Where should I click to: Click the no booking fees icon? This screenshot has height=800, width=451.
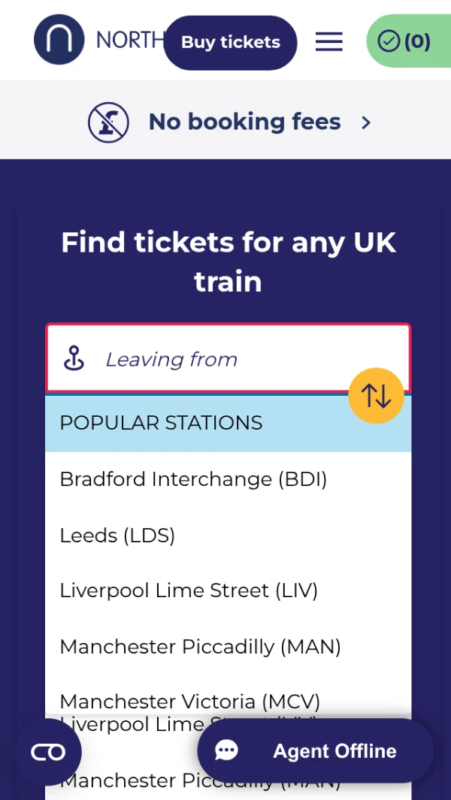coord(108,122)
